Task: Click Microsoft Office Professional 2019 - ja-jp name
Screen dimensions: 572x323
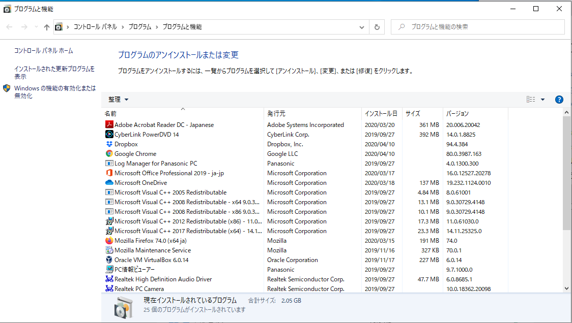Action: [x=169, y=173]
